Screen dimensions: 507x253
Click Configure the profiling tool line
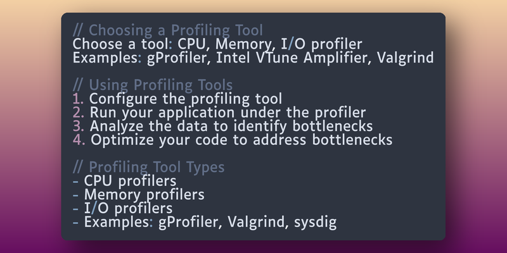click(x=186, y=99)
